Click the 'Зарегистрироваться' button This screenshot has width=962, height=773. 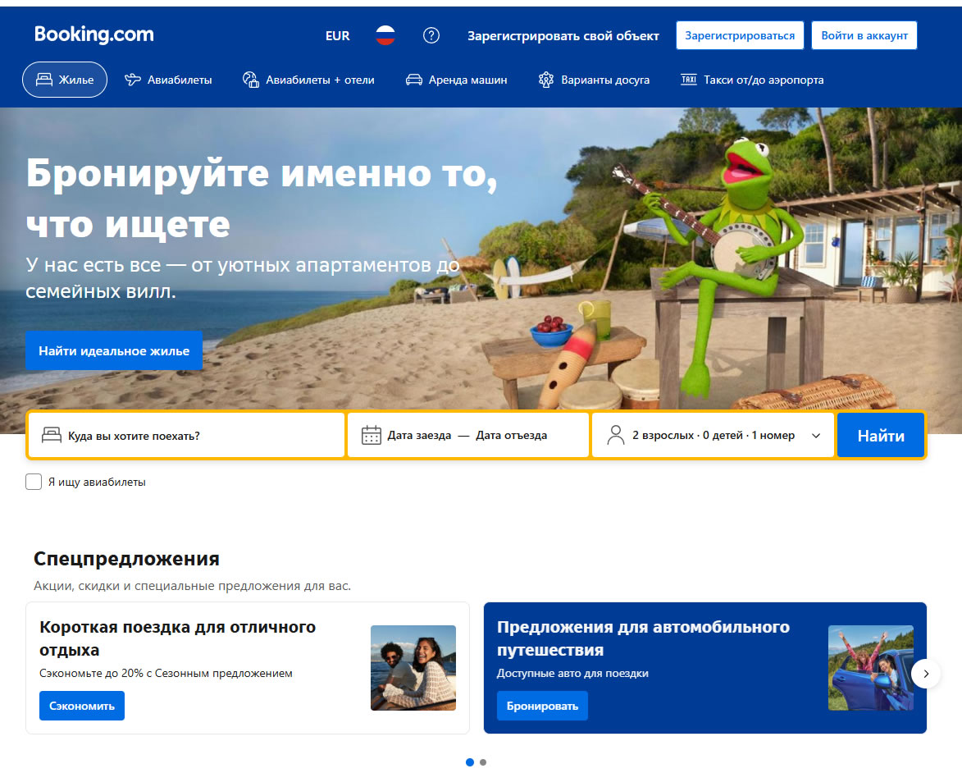[740, 35]
